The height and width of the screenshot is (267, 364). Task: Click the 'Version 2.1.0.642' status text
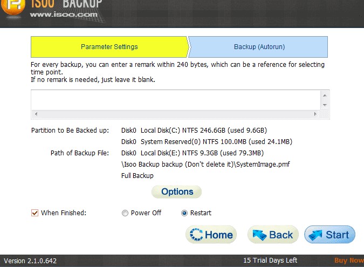(30, 261)
